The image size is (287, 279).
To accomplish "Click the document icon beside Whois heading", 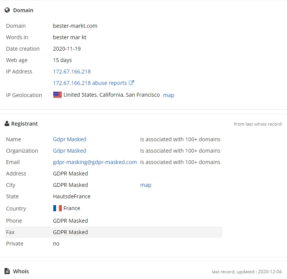I will pos(7,271).
